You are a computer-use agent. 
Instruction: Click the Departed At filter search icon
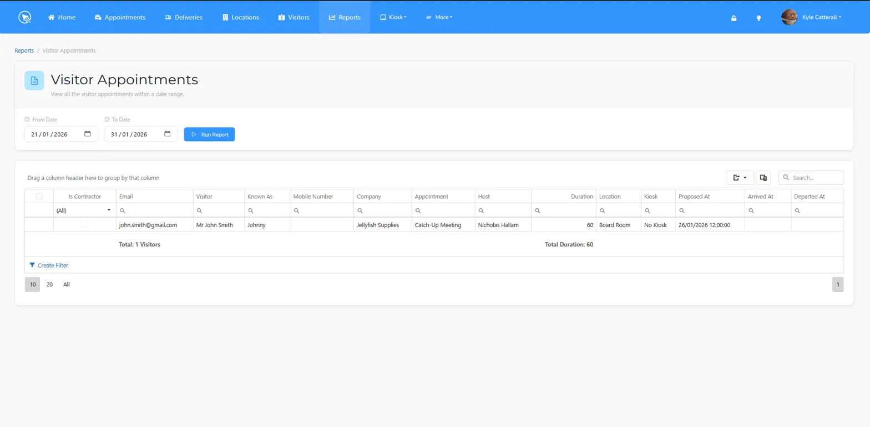point(797,210)
